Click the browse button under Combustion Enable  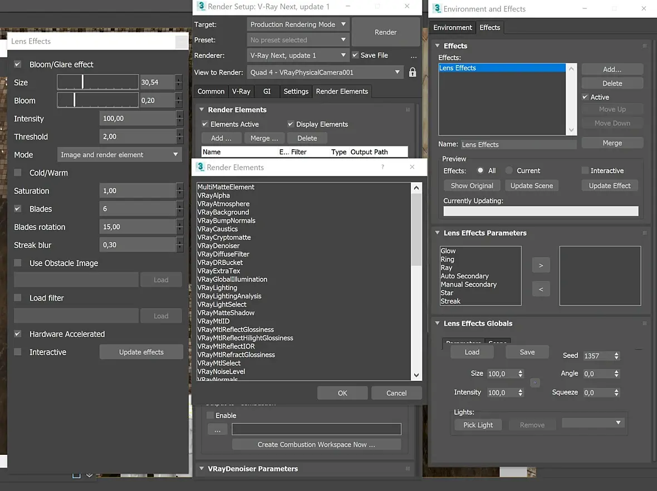tap(217, 429)
